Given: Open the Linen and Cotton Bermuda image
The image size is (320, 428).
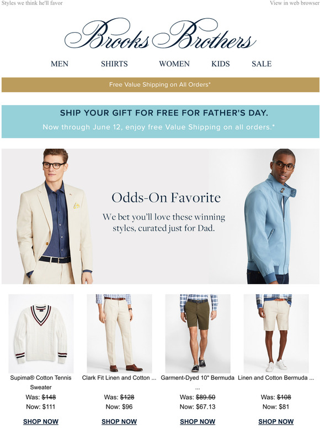Looking at the screenshot, I should pyautogui.click(x=276, y=333).
